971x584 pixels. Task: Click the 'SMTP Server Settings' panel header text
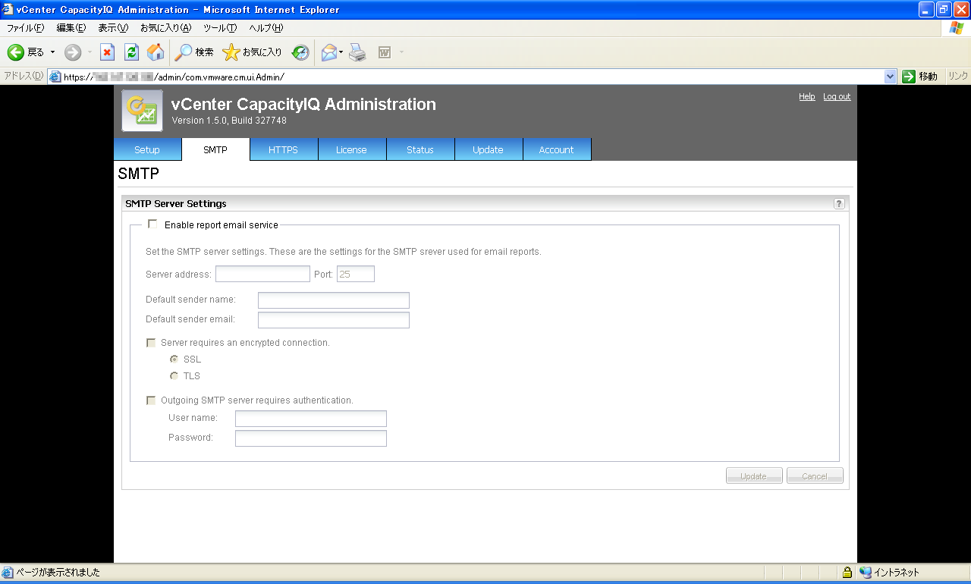tap(176, 203)
